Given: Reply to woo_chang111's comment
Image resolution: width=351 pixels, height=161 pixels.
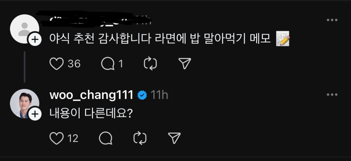Looking at the screenshot, I should pos(106,138).
